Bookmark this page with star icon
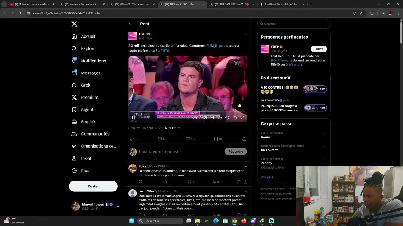The height and width of the screenshot is (226, 403). click(x=361, y=13)
